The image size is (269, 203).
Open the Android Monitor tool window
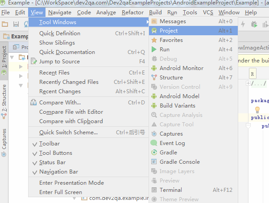pos(181,68)
